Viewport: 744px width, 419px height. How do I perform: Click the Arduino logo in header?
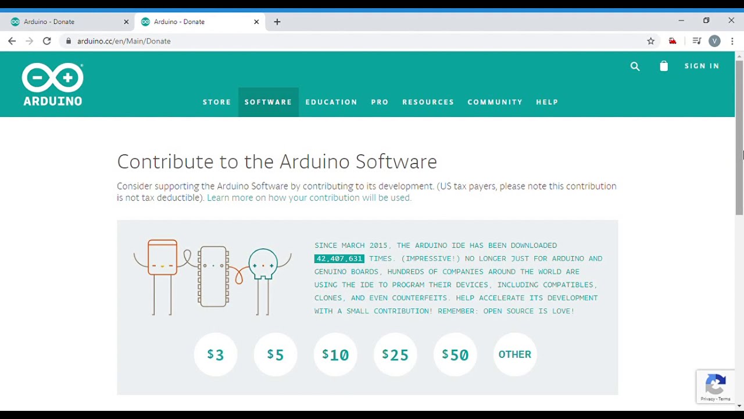(52, 84)
